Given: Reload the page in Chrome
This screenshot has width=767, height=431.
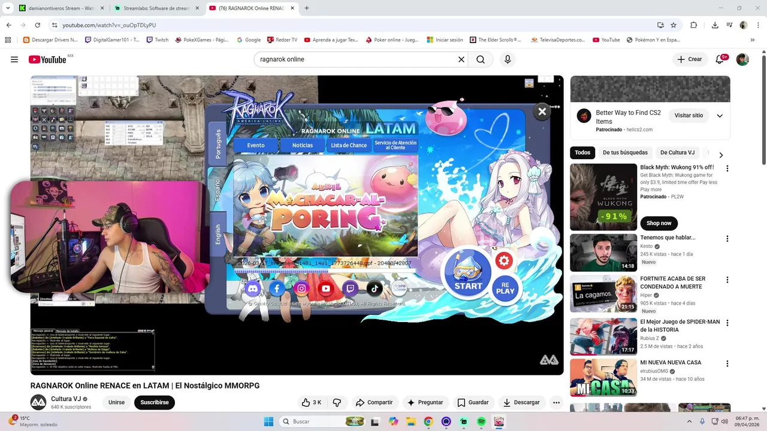Looking at the screenshot, I should tap(37, 25).
